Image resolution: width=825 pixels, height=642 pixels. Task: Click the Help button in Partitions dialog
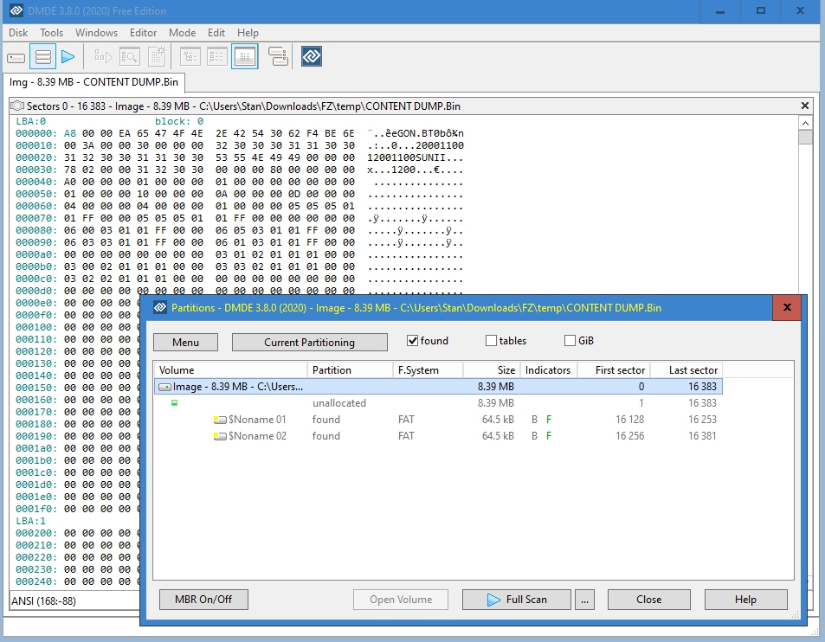[x=745, y=600]
